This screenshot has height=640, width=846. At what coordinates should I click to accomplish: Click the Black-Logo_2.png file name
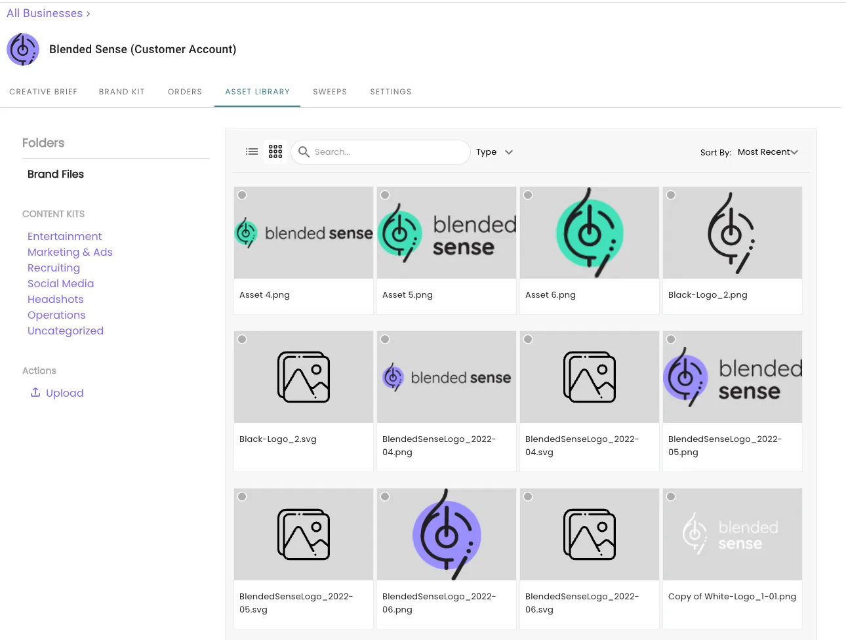pos(708,295)
